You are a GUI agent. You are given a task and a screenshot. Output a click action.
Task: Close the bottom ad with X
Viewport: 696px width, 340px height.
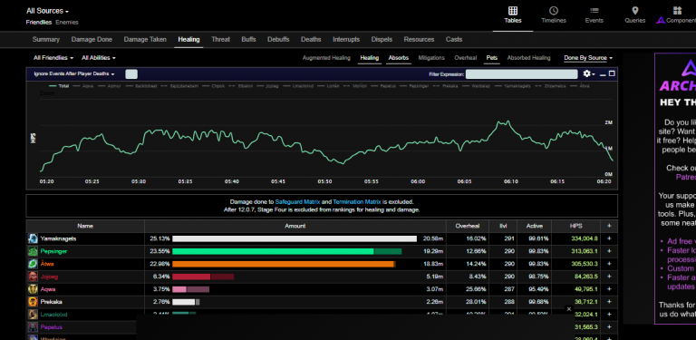click(x=569, y=309)
